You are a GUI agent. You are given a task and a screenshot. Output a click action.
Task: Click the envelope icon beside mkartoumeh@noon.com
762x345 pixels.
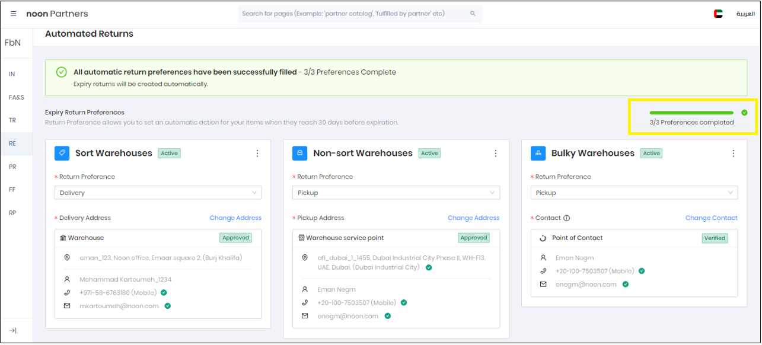coord(67,306)
